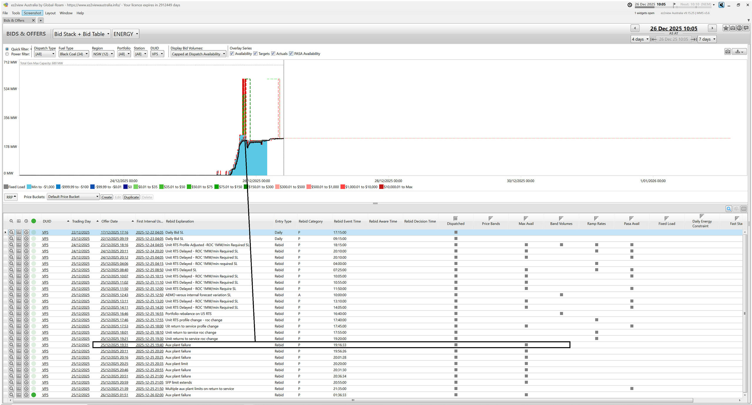This screenshot has width=752, height=405.
Task: Click the 25/12/2025 19:31 offer date link
Action: coord(114,345)
